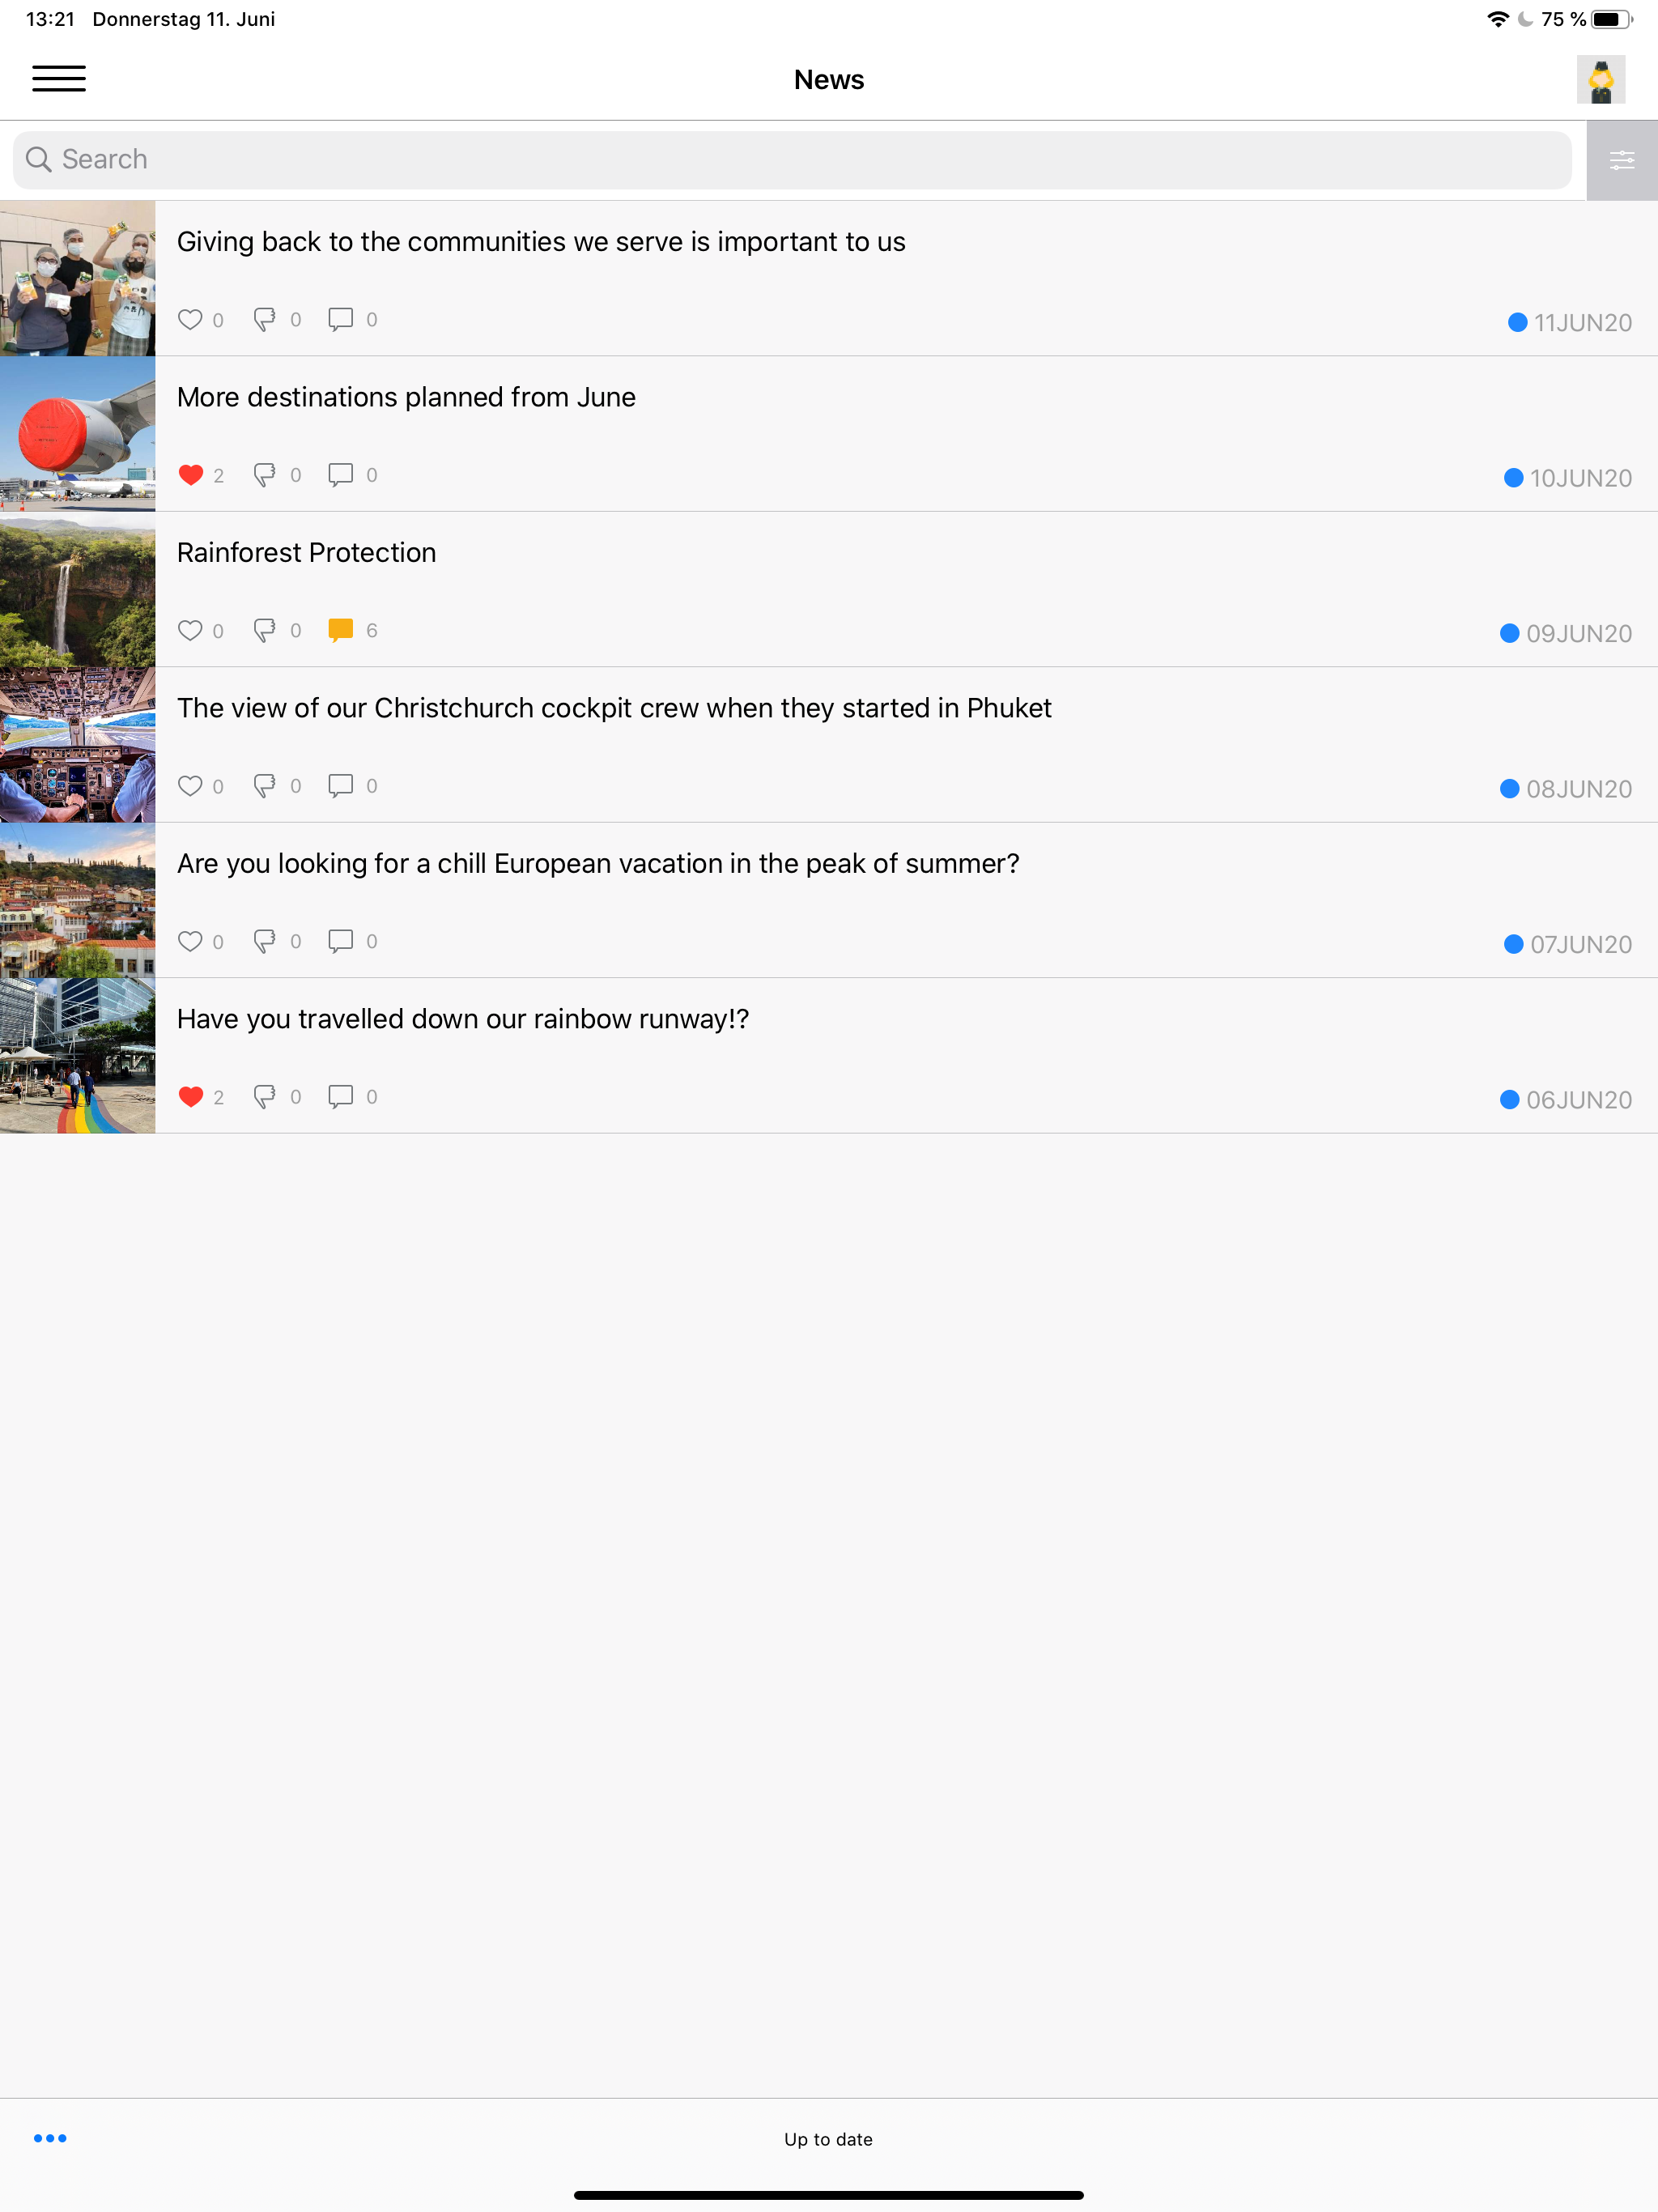The image size is (1658, 2212).
Task: Click the Search input field
Action: click(x=790, y=160)
